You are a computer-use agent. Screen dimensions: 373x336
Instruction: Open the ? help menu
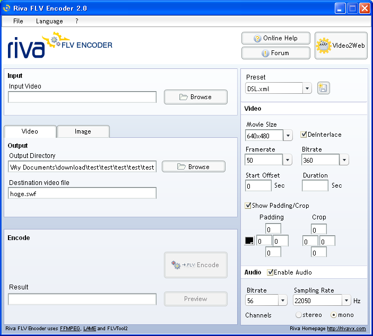pyautogui.click(x=76, y=21)
